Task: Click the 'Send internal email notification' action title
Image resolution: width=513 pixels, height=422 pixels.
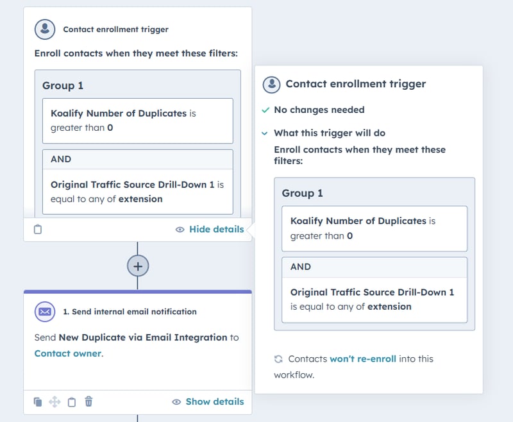Action: (130, 312)
